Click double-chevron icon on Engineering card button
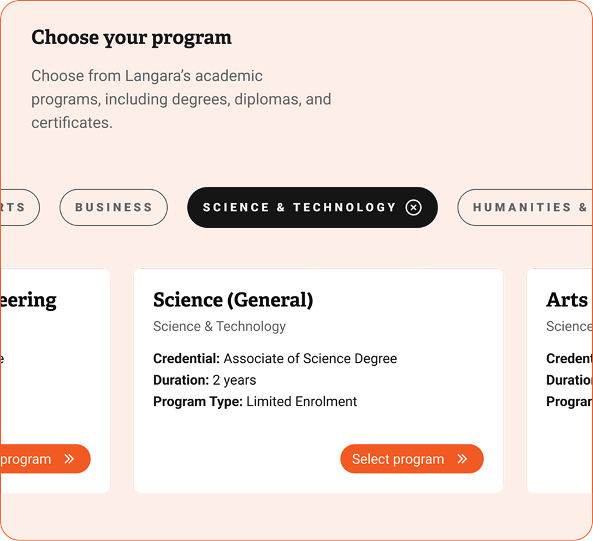Viewport: 593px width, 541px height. point(69,459)
